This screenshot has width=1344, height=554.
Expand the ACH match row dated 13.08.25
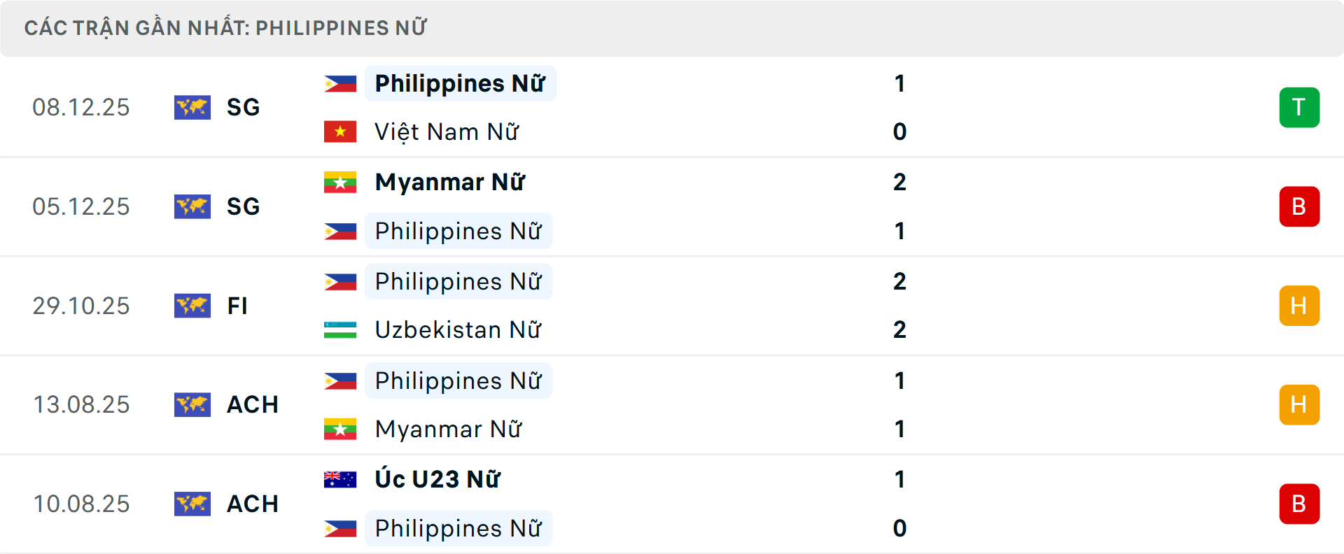[251, 404]
